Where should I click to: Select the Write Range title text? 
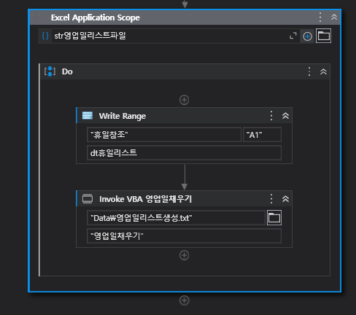click(123, 116)
